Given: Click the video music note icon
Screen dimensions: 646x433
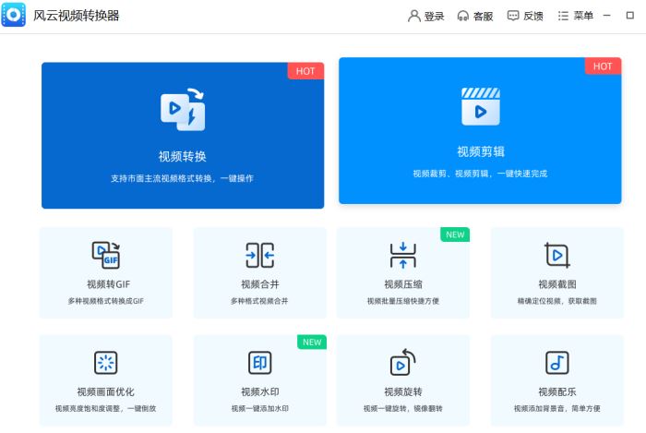Looking at the screenshot, I should (557, 363).
